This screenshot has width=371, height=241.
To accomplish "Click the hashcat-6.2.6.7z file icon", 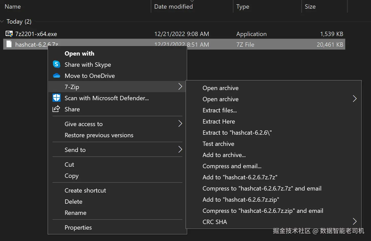I will point(9,44).
